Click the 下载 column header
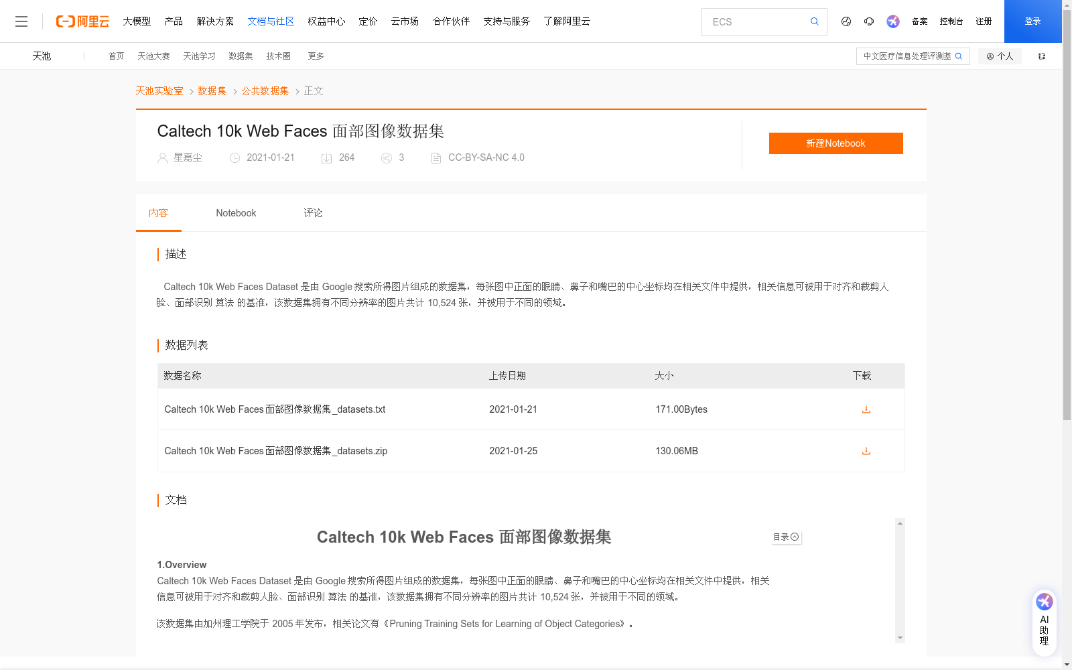The image size is (1072, 670). (x=862, y=376)
